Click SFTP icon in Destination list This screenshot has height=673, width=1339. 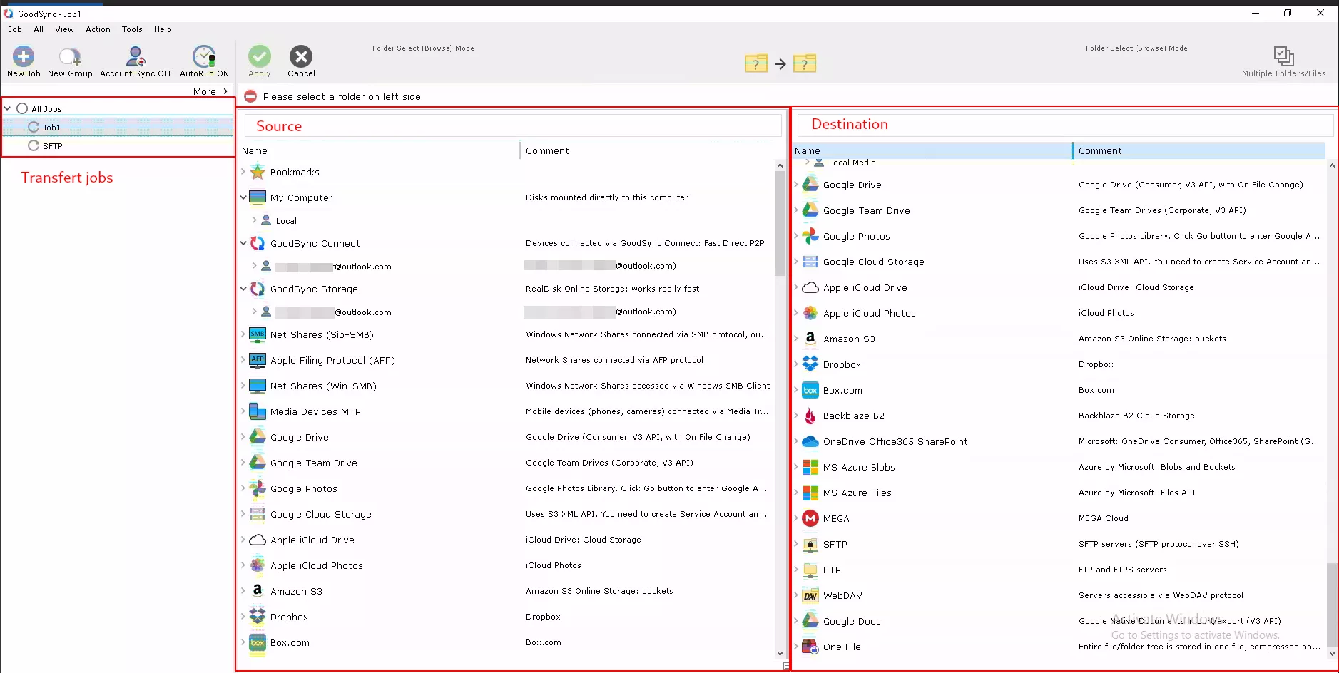pyautogui.click(x=810, y=544)
